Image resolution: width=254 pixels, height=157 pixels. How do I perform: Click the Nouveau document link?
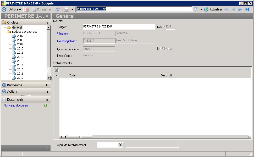click(x=16, y=105)
